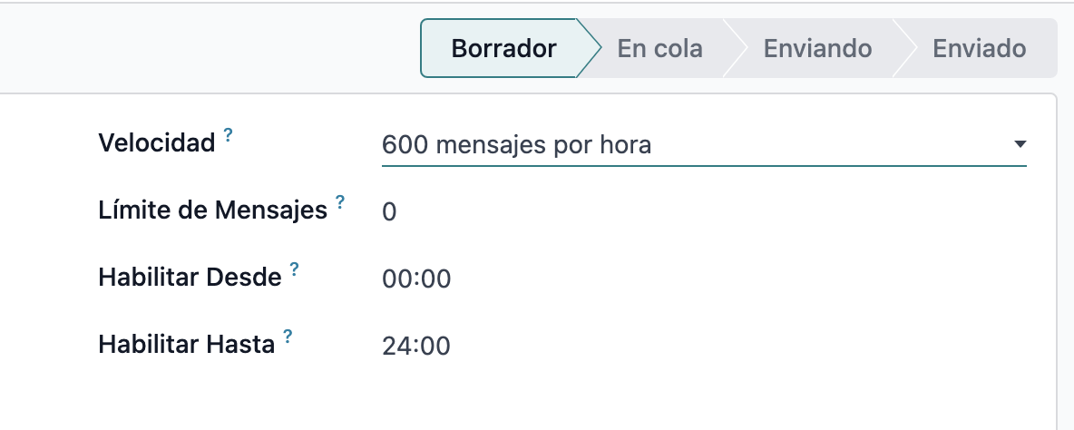This screenshot has width=1074, height=430.
Task: Click the Habilitar Hasta time field showing 24:00
Action: pos(416,346)
